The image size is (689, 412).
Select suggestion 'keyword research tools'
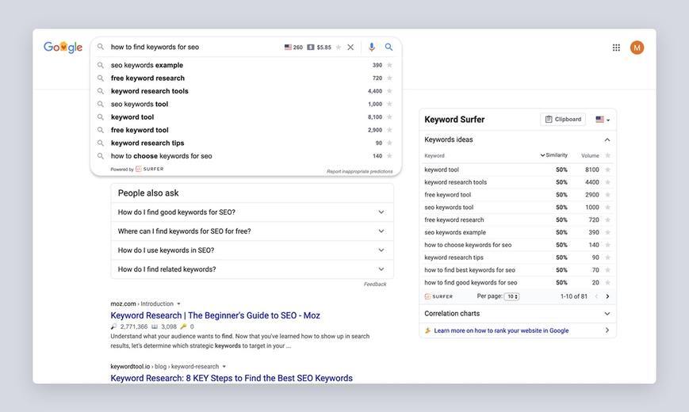(x=149, y=91)
